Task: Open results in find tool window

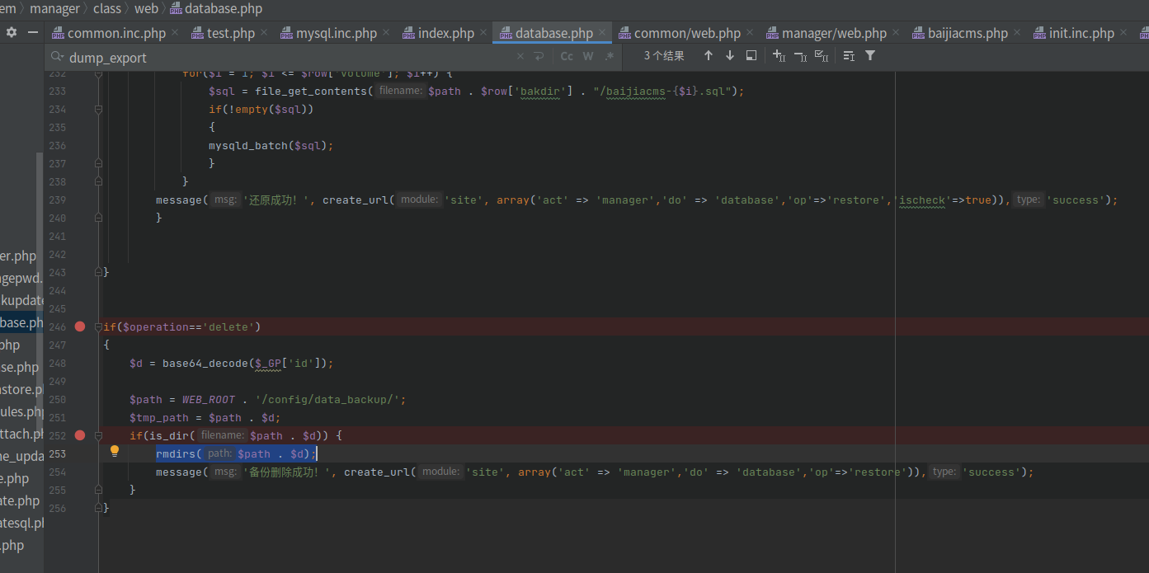Action: tap(751, 55)
